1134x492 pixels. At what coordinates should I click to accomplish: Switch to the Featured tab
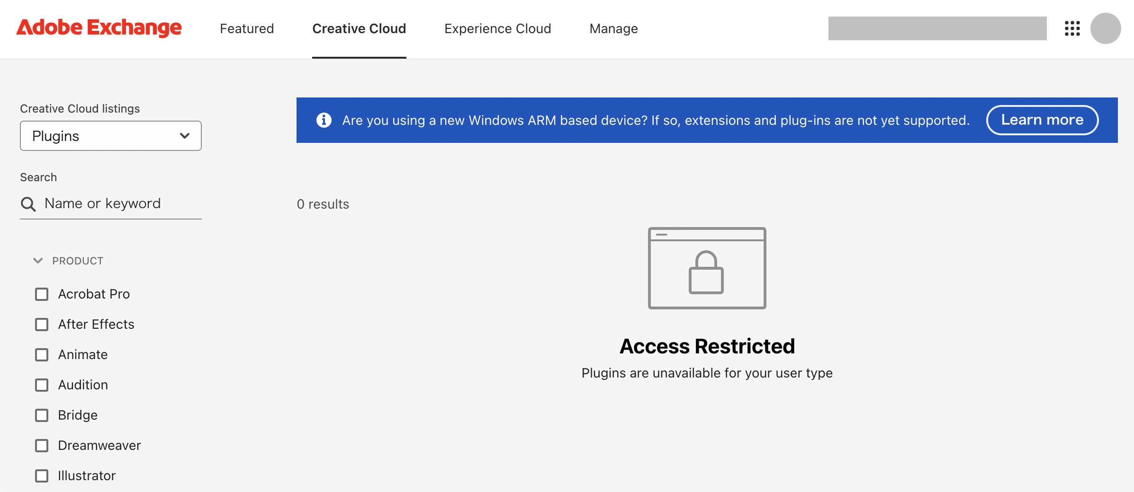click(247, 28)
